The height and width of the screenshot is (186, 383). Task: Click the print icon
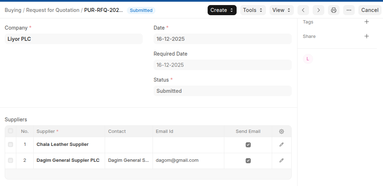(334, 10)
